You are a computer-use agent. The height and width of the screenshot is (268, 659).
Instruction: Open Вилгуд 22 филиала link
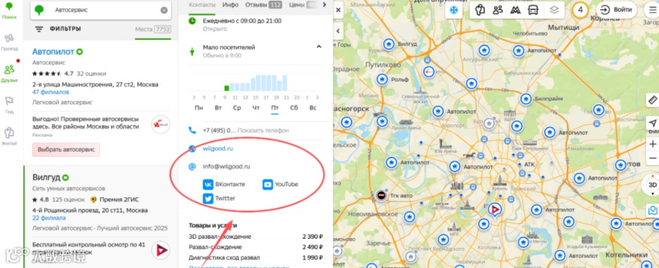pos(49,218)
